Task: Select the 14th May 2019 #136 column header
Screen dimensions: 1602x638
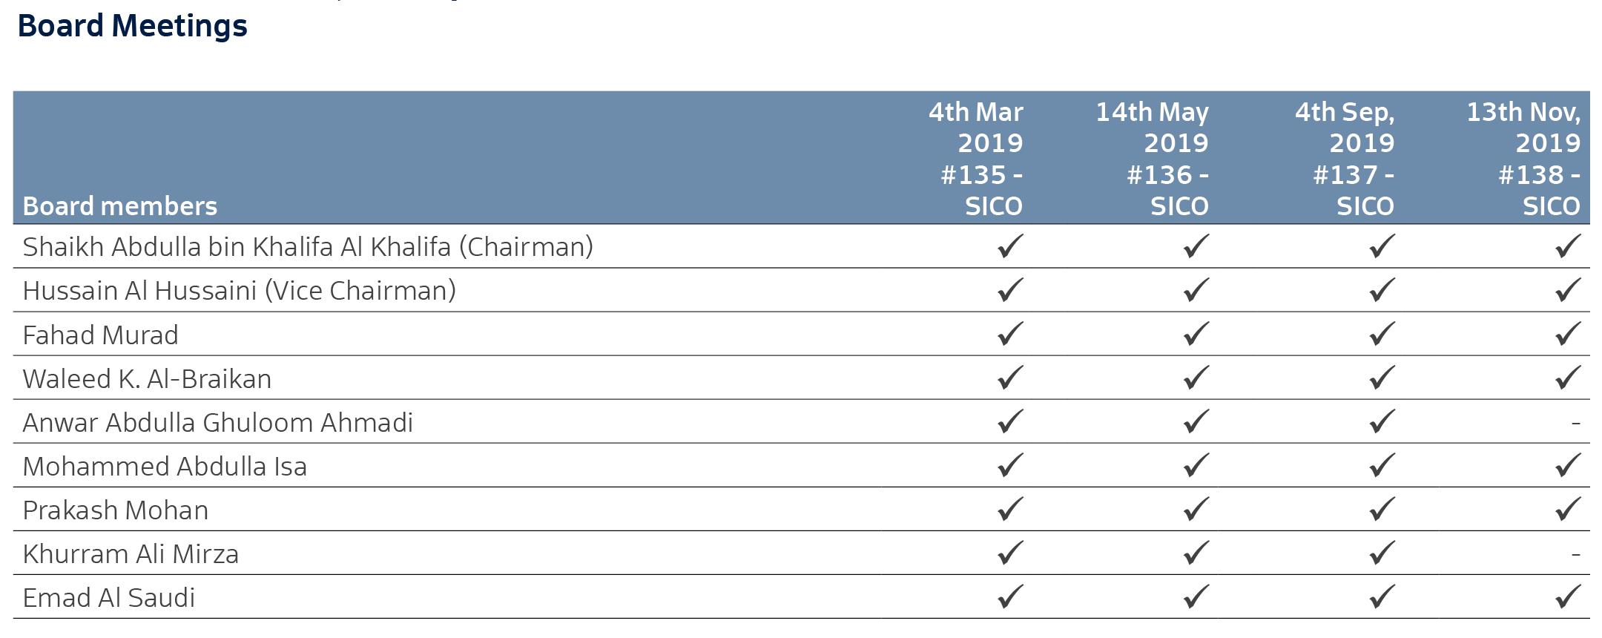Action: tap(1153, 158)
